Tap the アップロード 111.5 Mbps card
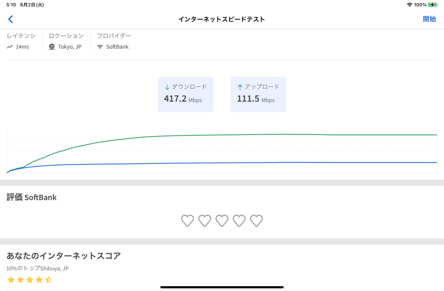Image resolution: width=444 pixels, height=291 pixels. tap(258, 95)
